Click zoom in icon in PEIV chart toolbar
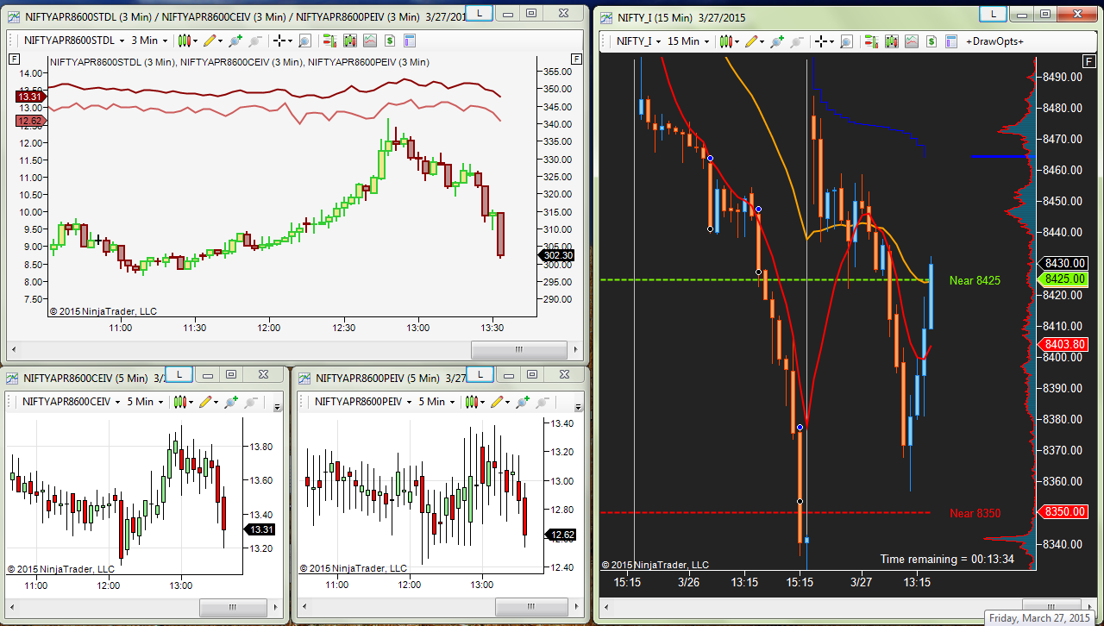 pos(521,402)
